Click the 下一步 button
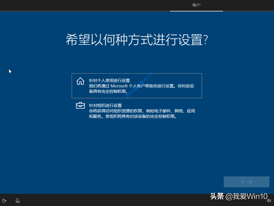Image resolution: width=274 pixels, height=206 pixels. pos(246,182)
